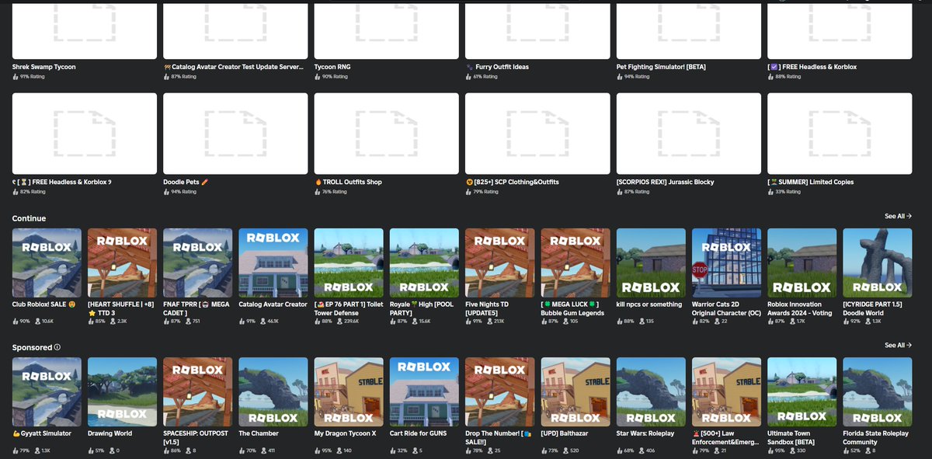Click the Continue section heading
This screenshot has width=932, height=459.
pos(30,219)
